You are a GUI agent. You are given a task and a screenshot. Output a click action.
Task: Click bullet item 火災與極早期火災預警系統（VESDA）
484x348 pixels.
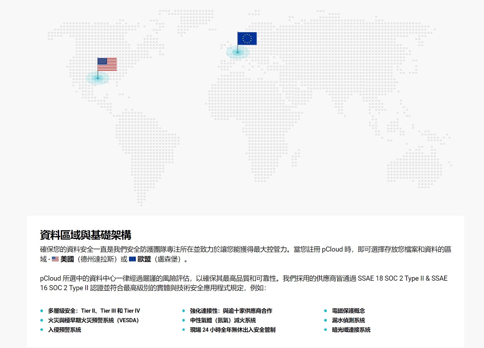[x=93, y=320]
